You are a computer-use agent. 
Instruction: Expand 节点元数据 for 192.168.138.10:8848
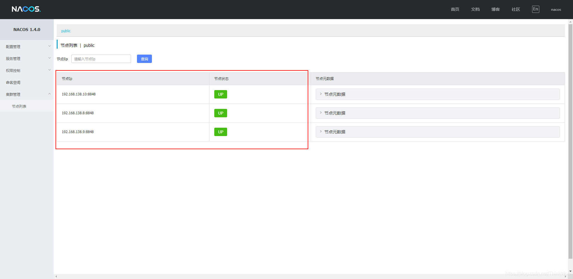438,94
